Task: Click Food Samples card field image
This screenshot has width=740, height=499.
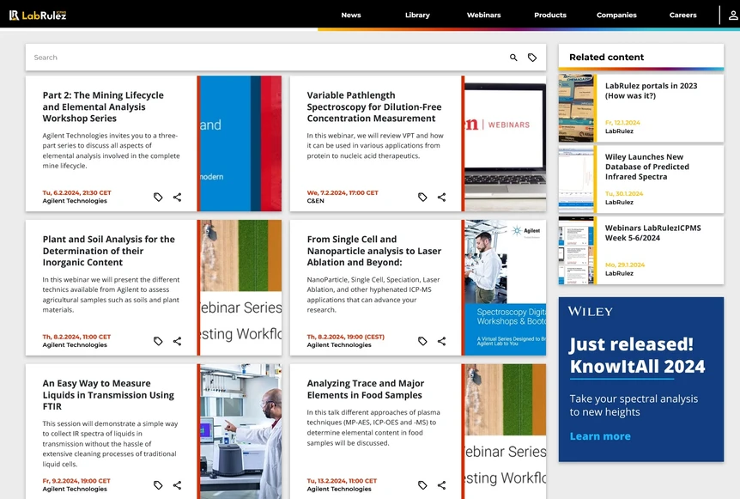Action: coord(504,431)
